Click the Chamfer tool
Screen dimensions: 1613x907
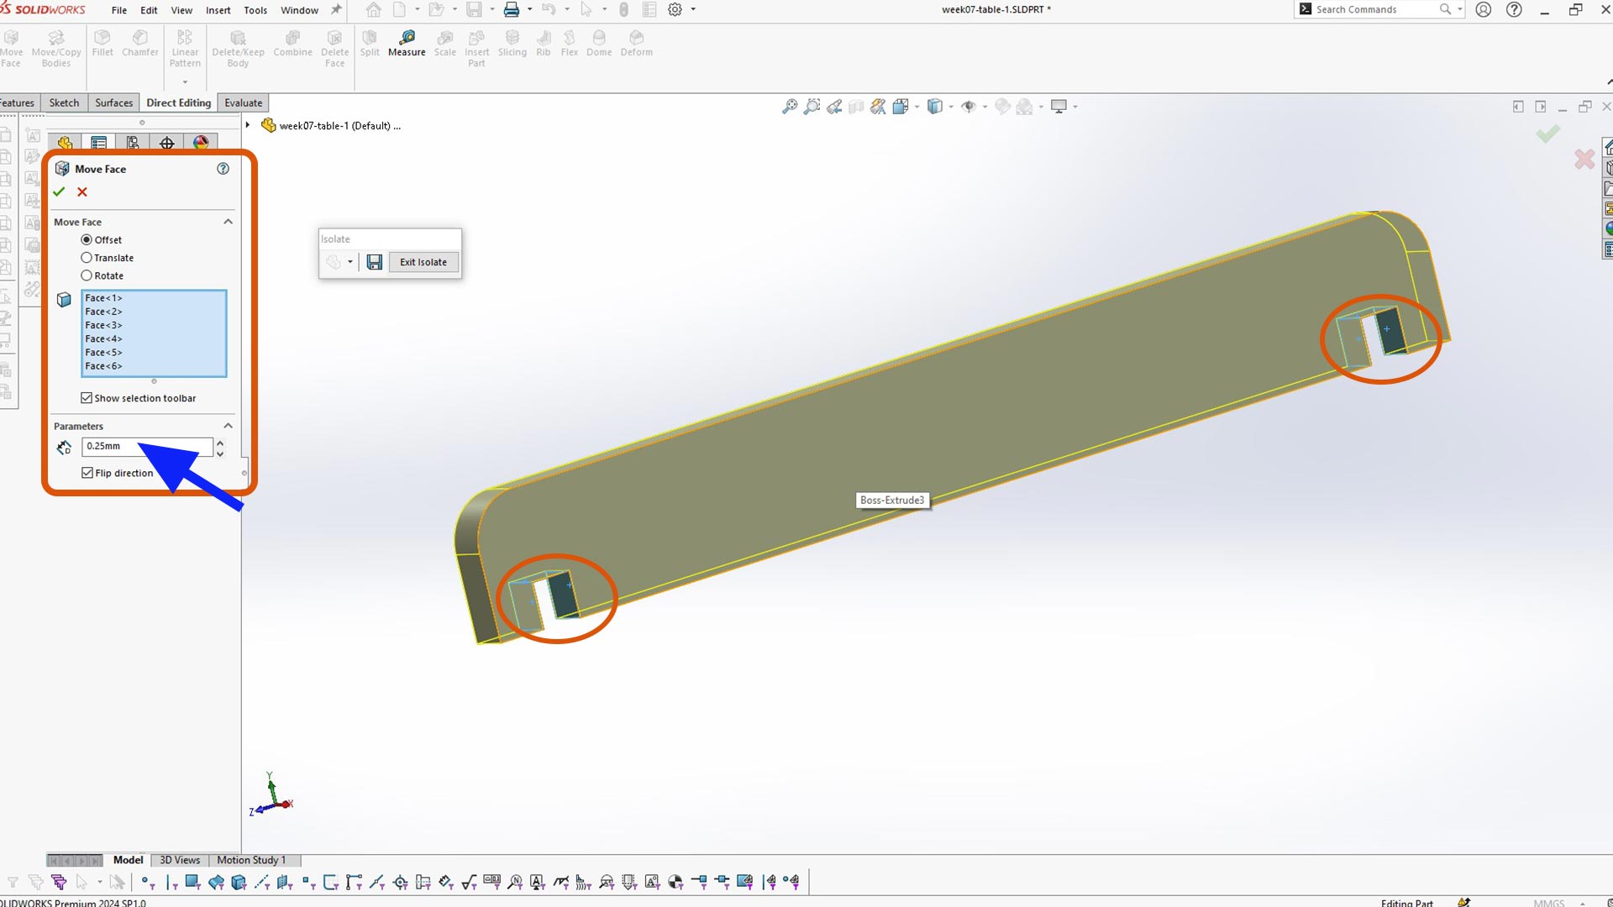(140, 44)
